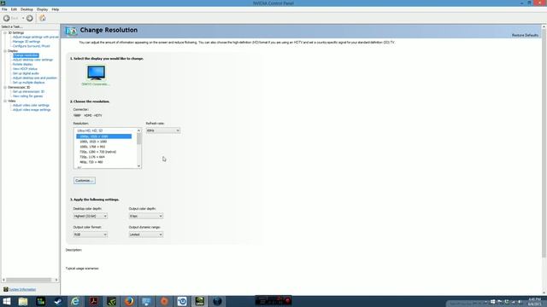The height and width of the screenshot is (307, 547).
Task: Choose the 720p, 1280 x 720 (native) resolution
Action: click(98, 152)
